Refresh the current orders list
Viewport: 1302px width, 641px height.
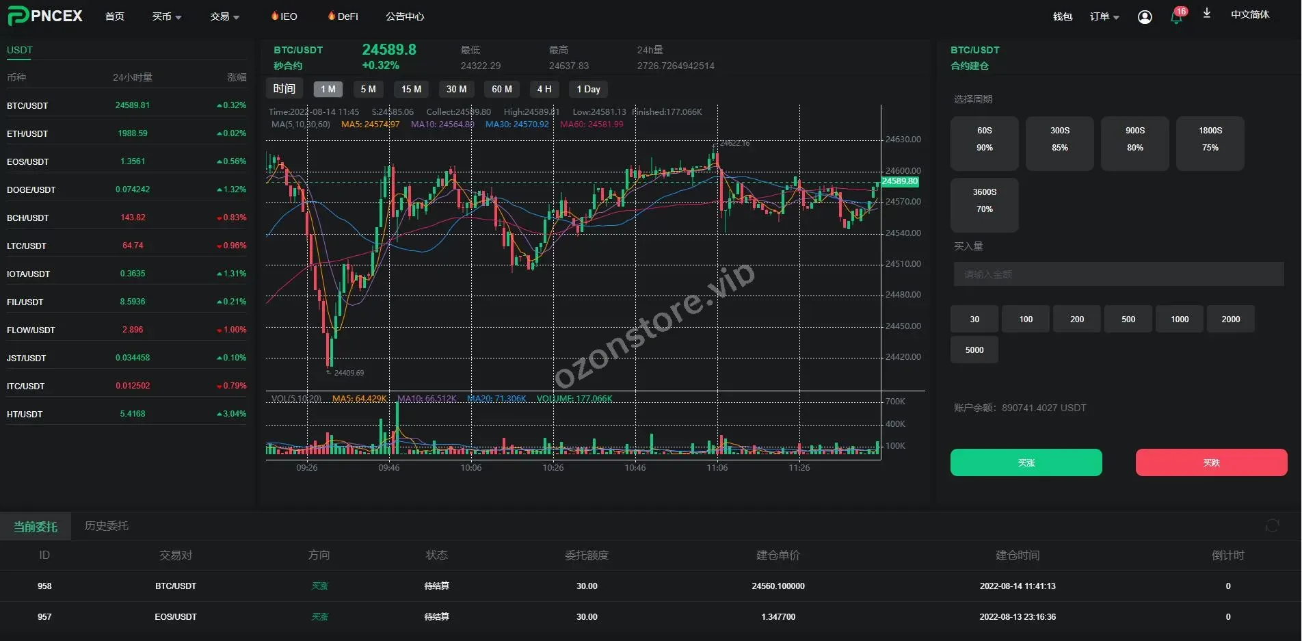[1272, 525]
